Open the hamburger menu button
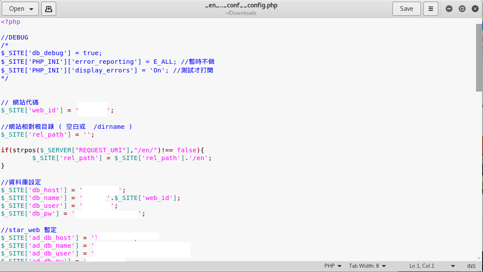This screenshot has height=272, width=483. tap(431, 9)
